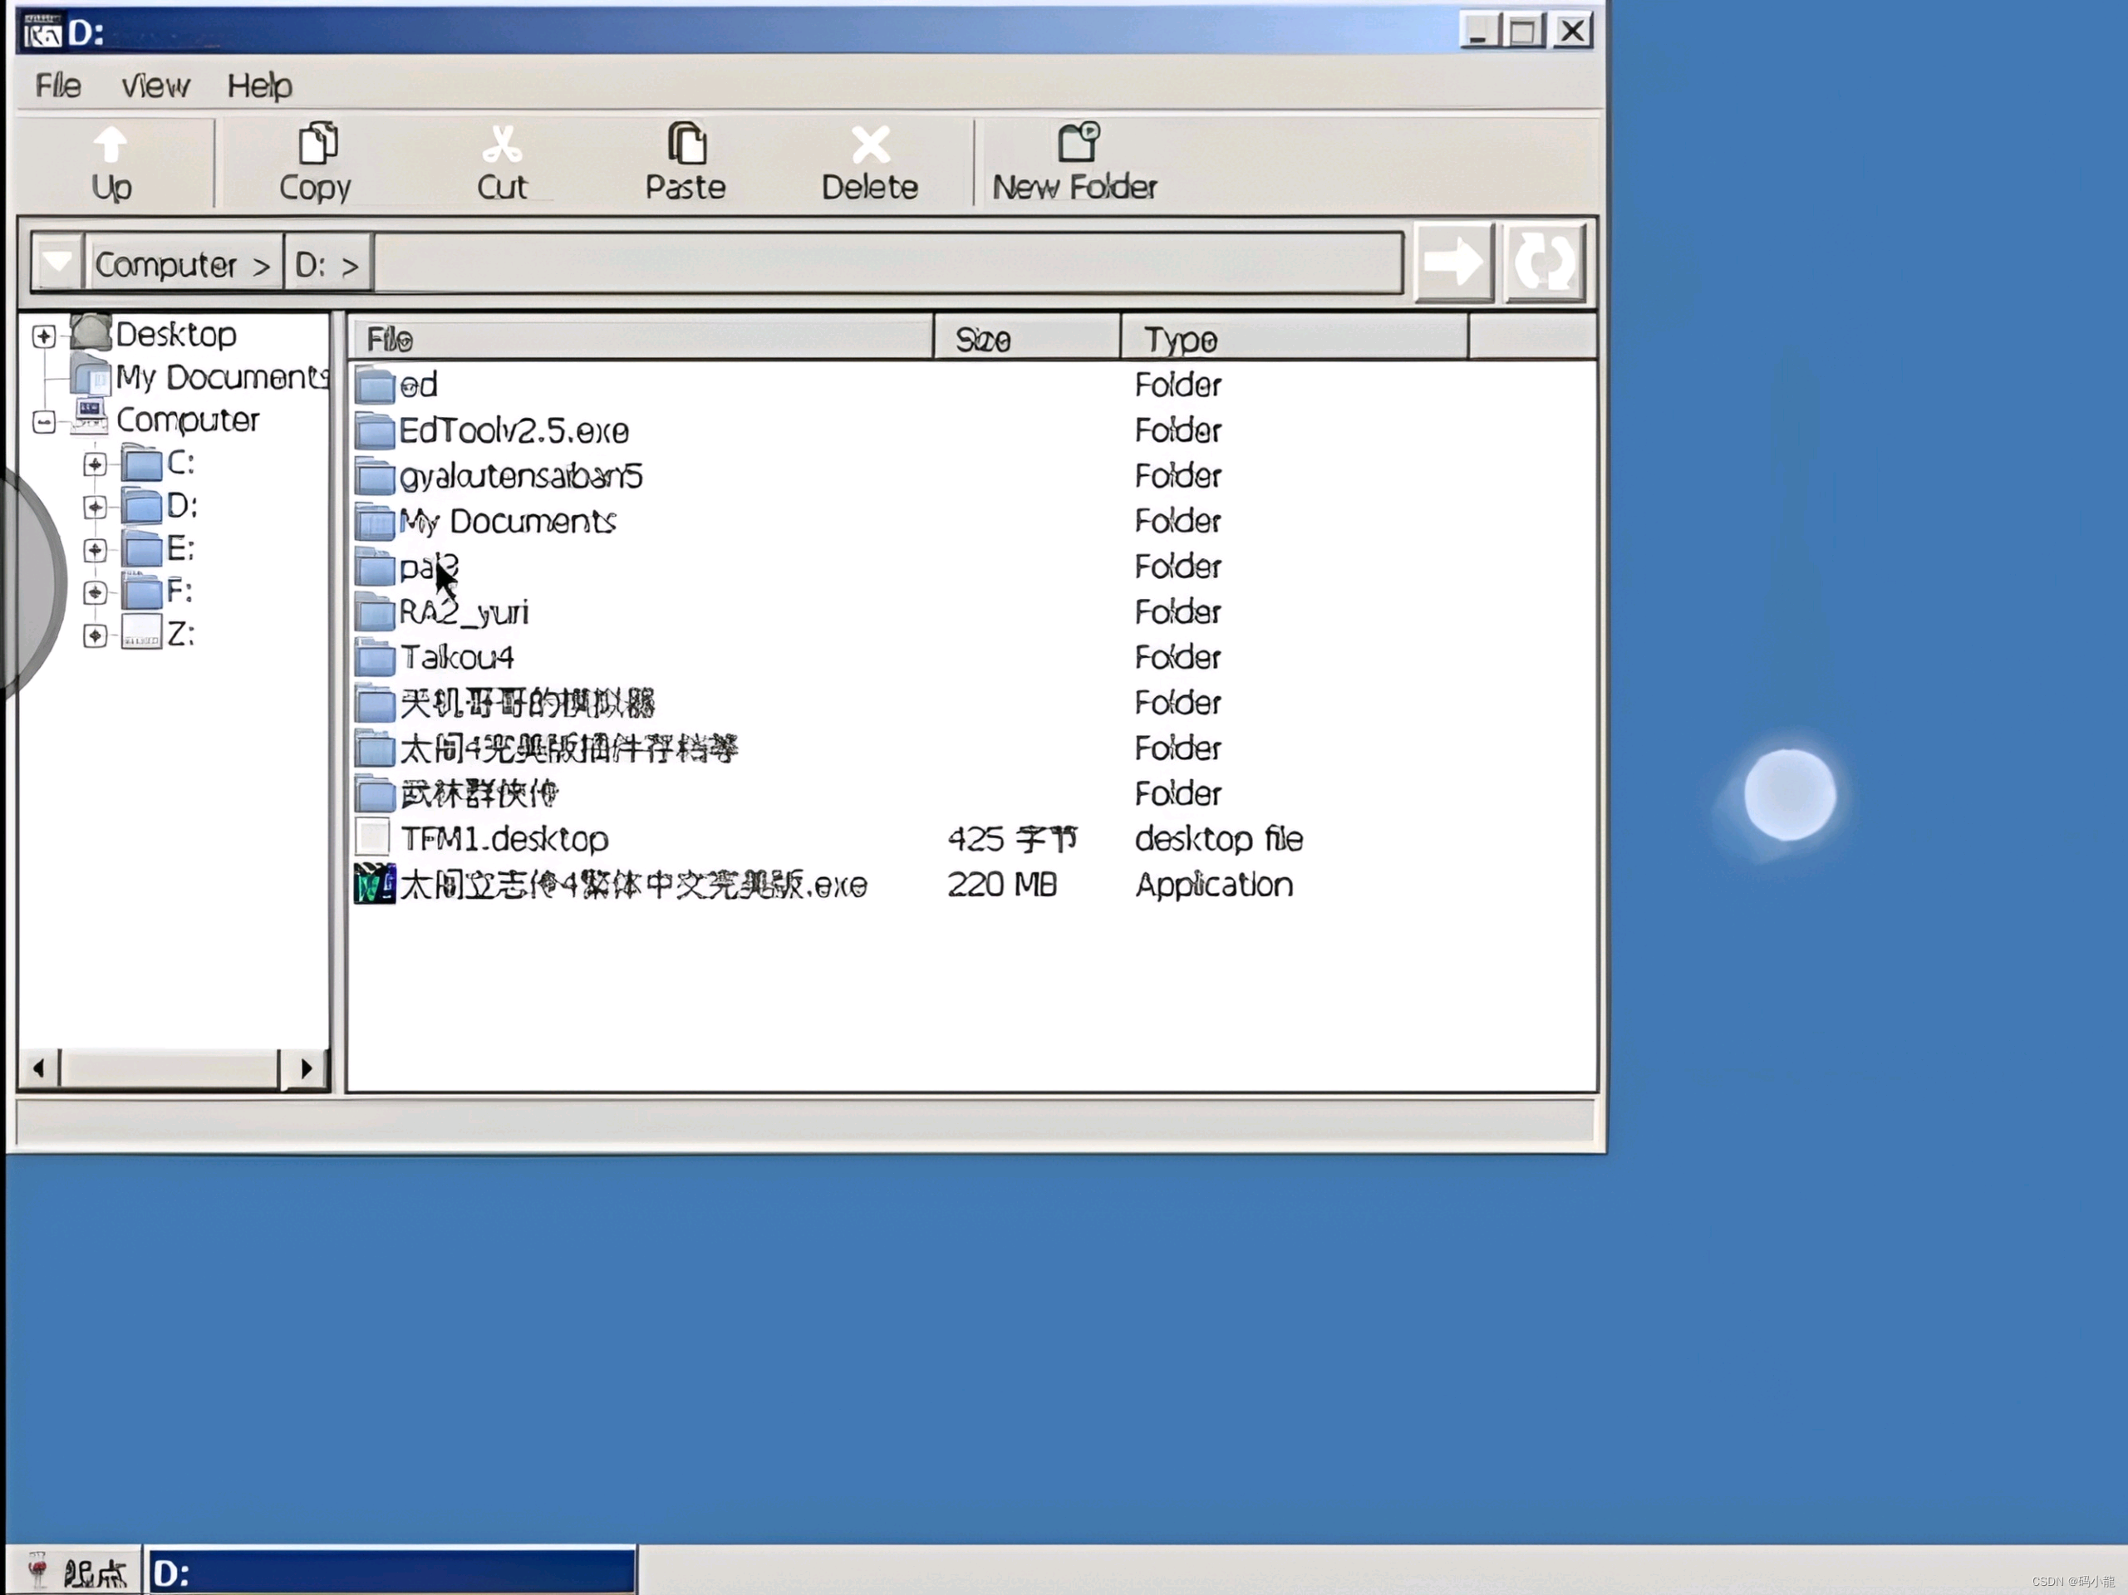Click the Start button in taskbar
The height and width of the screenshot is (1595, 2128).
(x=75, y=1573)
